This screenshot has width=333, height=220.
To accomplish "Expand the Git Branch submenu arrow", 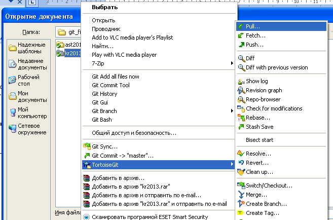I will [232, 111].
